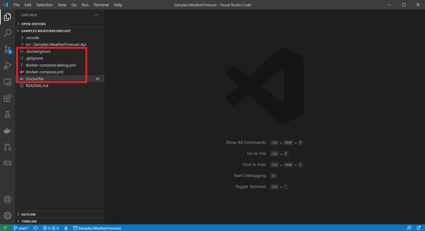Click the EXPLORER panel title
This screenshot has height=231, width=425.
[x=29, y=15]
